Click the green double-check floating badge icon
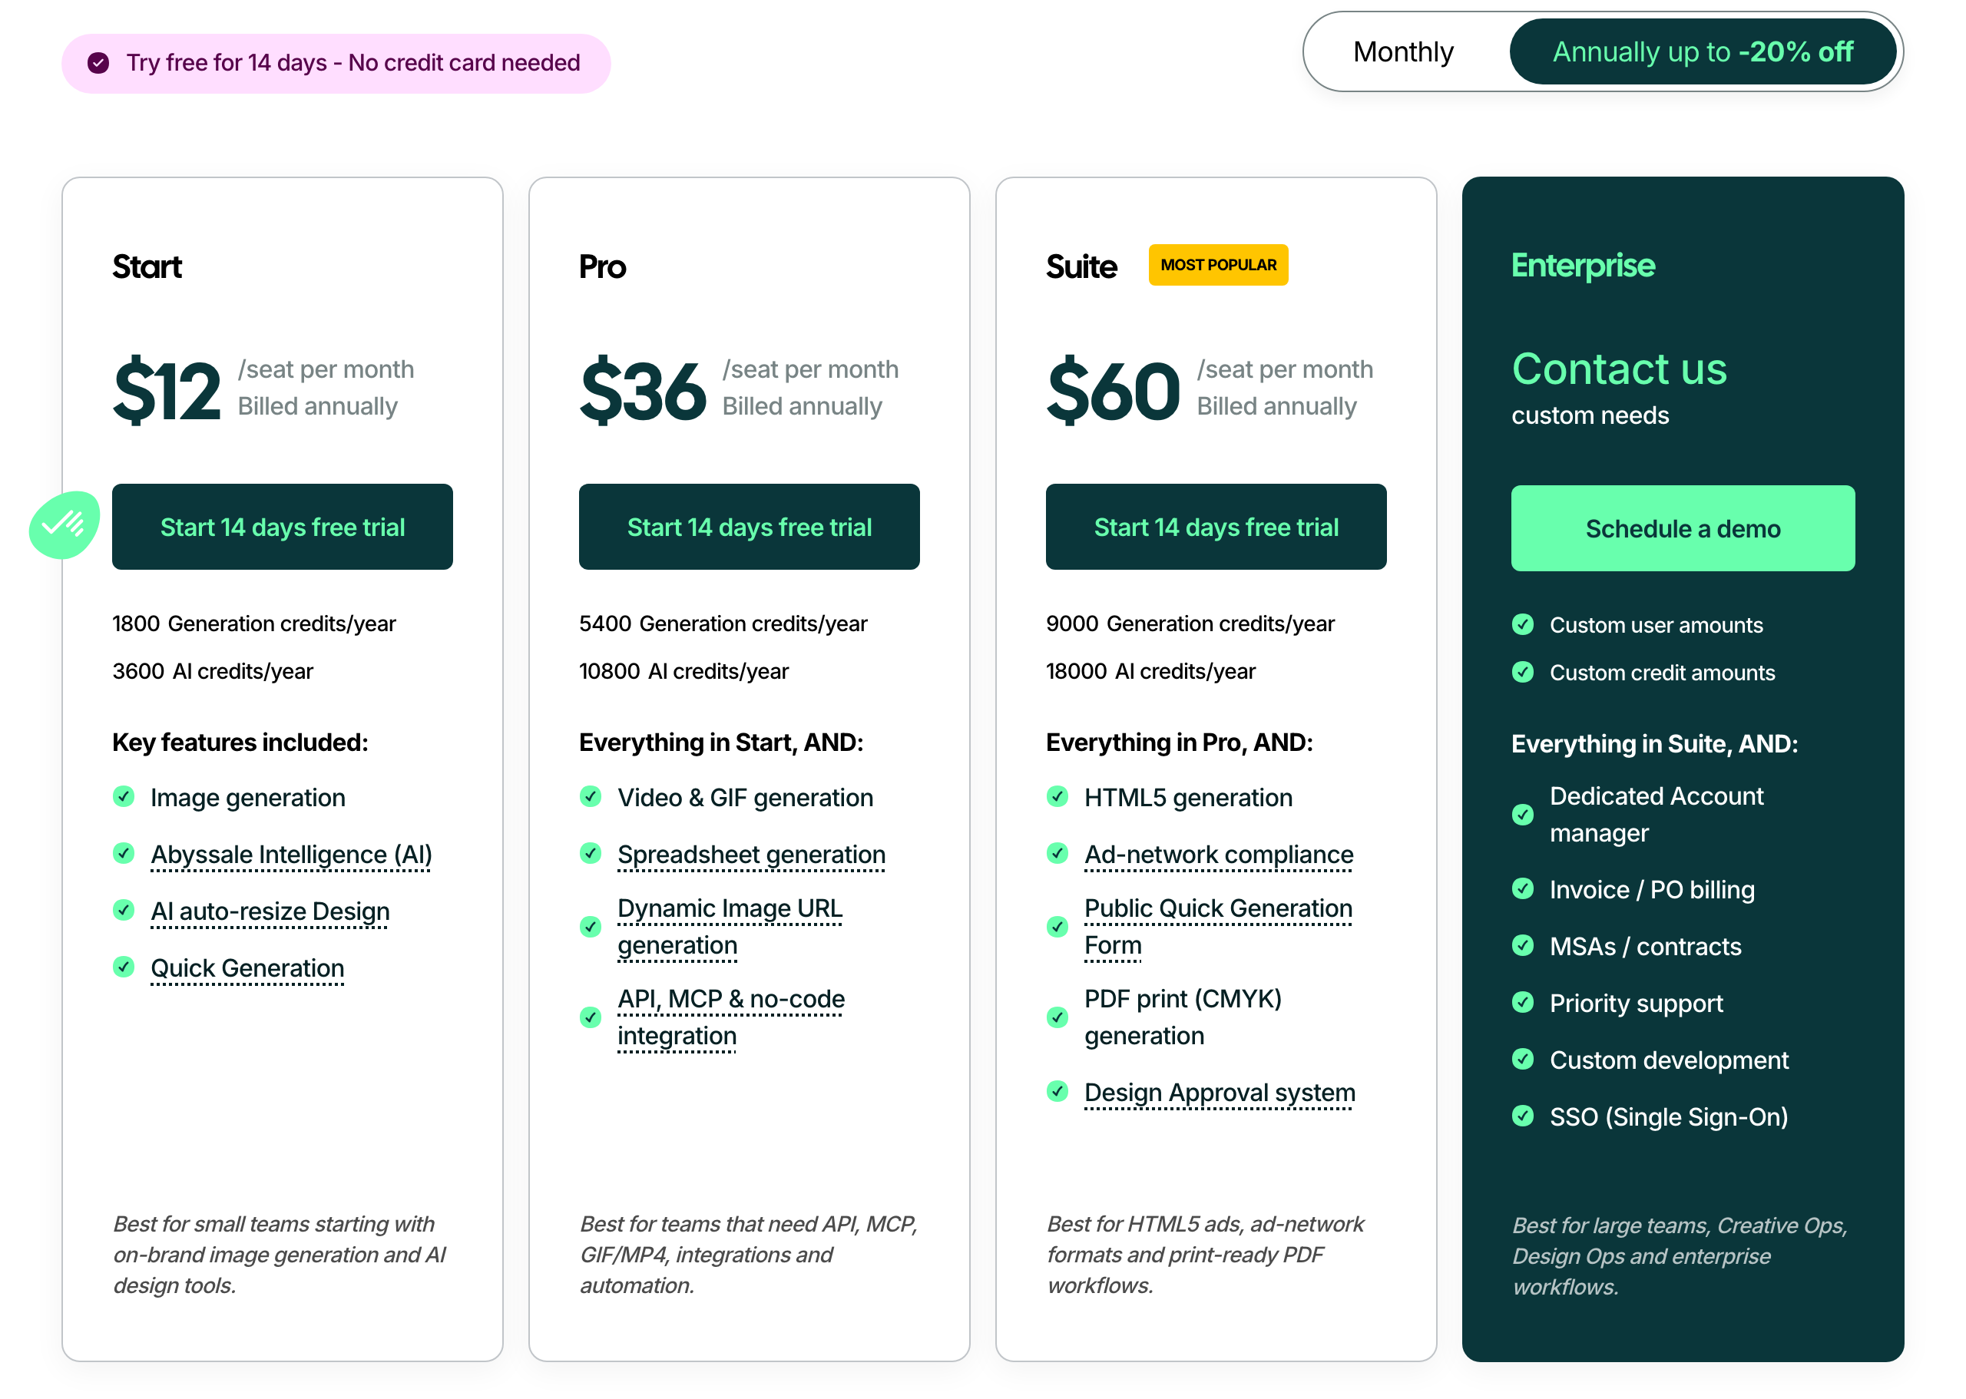 pyautogui.click(x=65, y=524)
